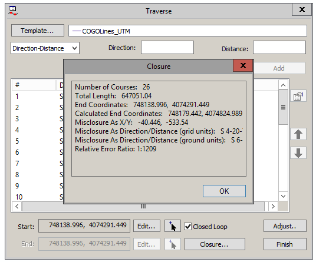Click the # column header
316x262 pixels.
(34, 85)
